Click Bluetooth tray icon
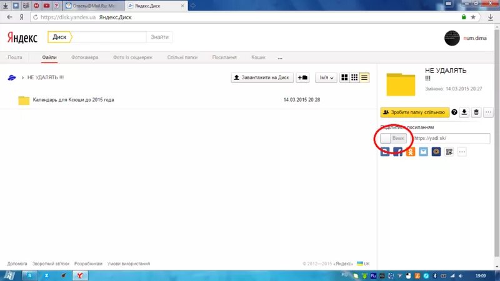Image resolution: width=500 pixels, height=281 pixels. pos(434,275)
